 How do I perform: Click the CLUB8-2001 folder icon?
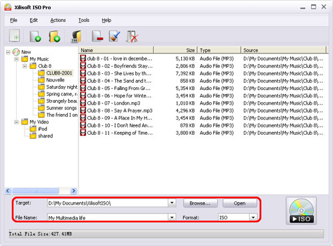41,73
